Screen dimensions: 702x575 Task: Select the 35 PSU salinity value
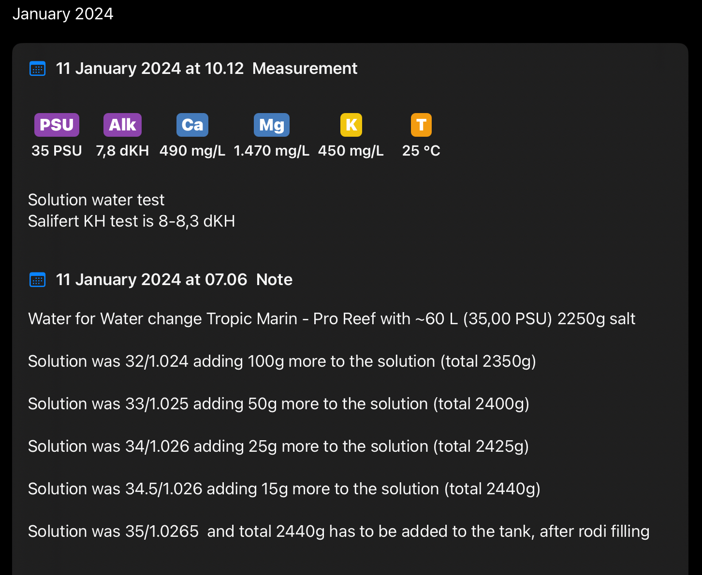coord(57,151)
